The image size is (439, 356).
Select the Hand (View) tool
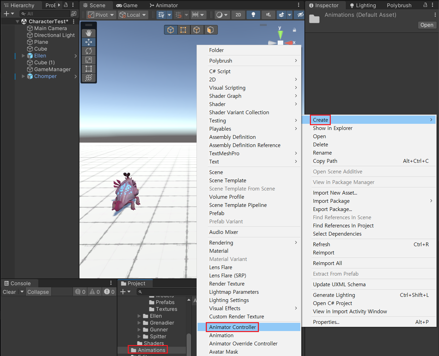[89, 33]
